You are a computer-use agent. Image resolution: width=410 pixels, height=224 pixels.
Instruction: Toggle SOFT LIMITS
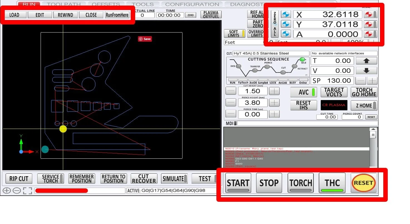point(235,34)
